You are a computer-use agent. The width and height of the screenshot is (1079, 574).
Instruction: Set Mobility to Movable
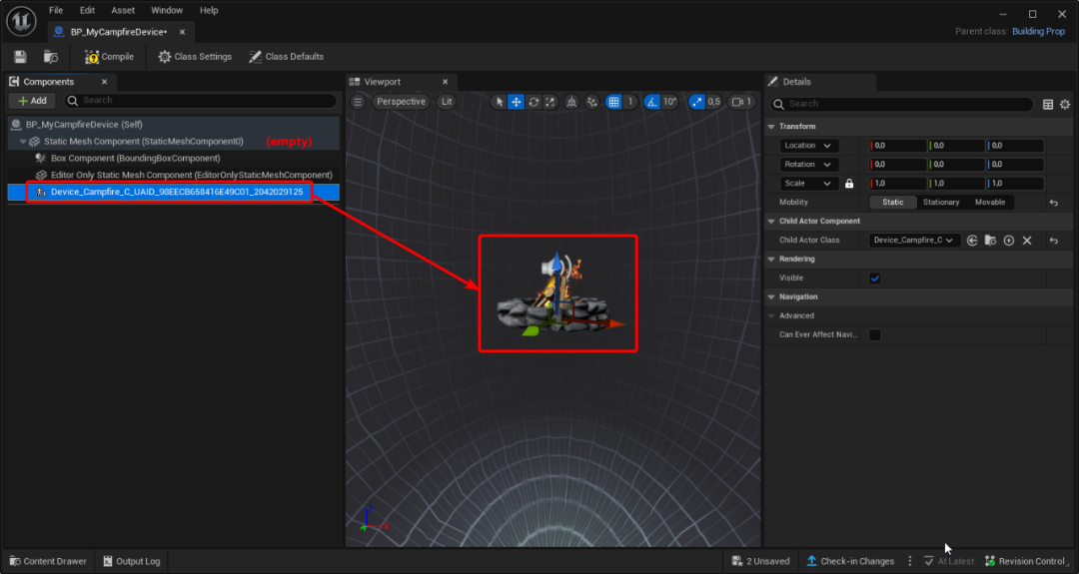click(989, 202)
